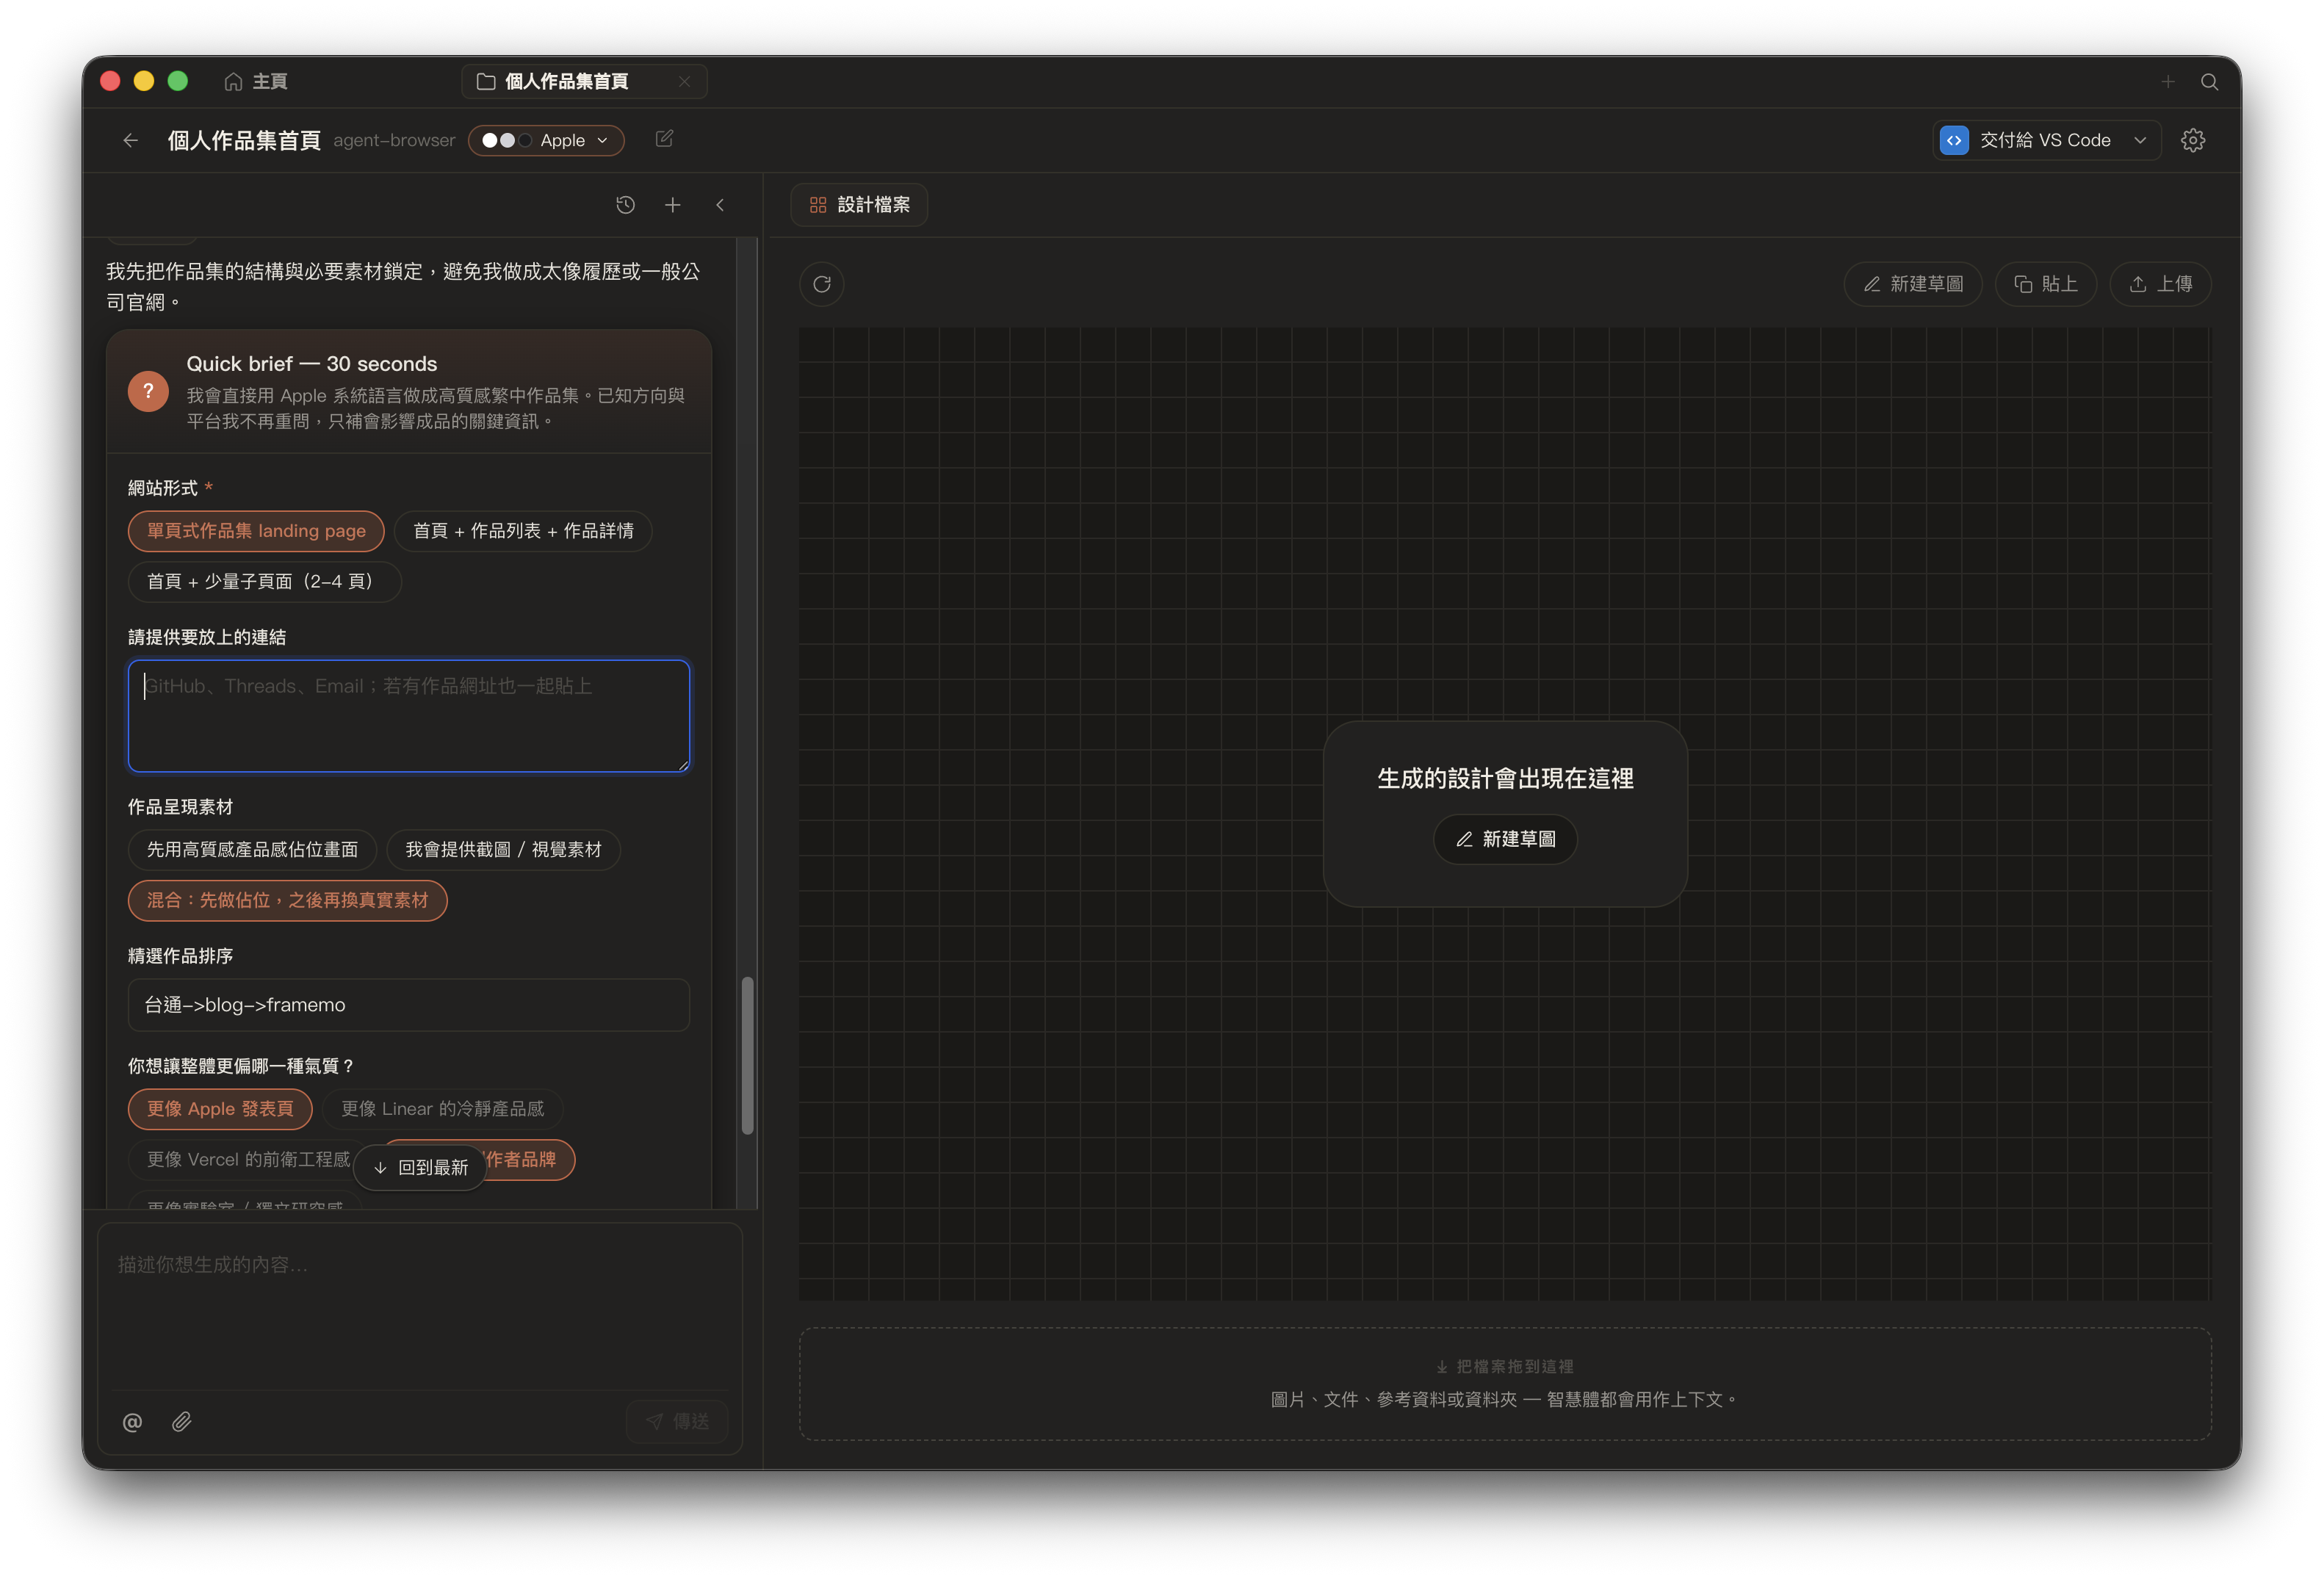Click the Apple theme dots swatch
2324x1579 pixels.
[506, 140]
